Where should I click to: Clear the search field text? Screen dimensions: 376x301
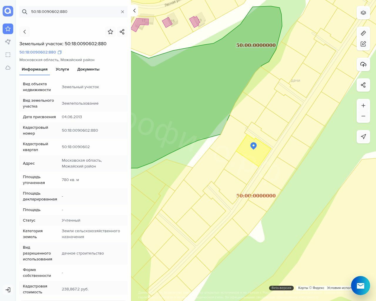(x=122, y=12)
